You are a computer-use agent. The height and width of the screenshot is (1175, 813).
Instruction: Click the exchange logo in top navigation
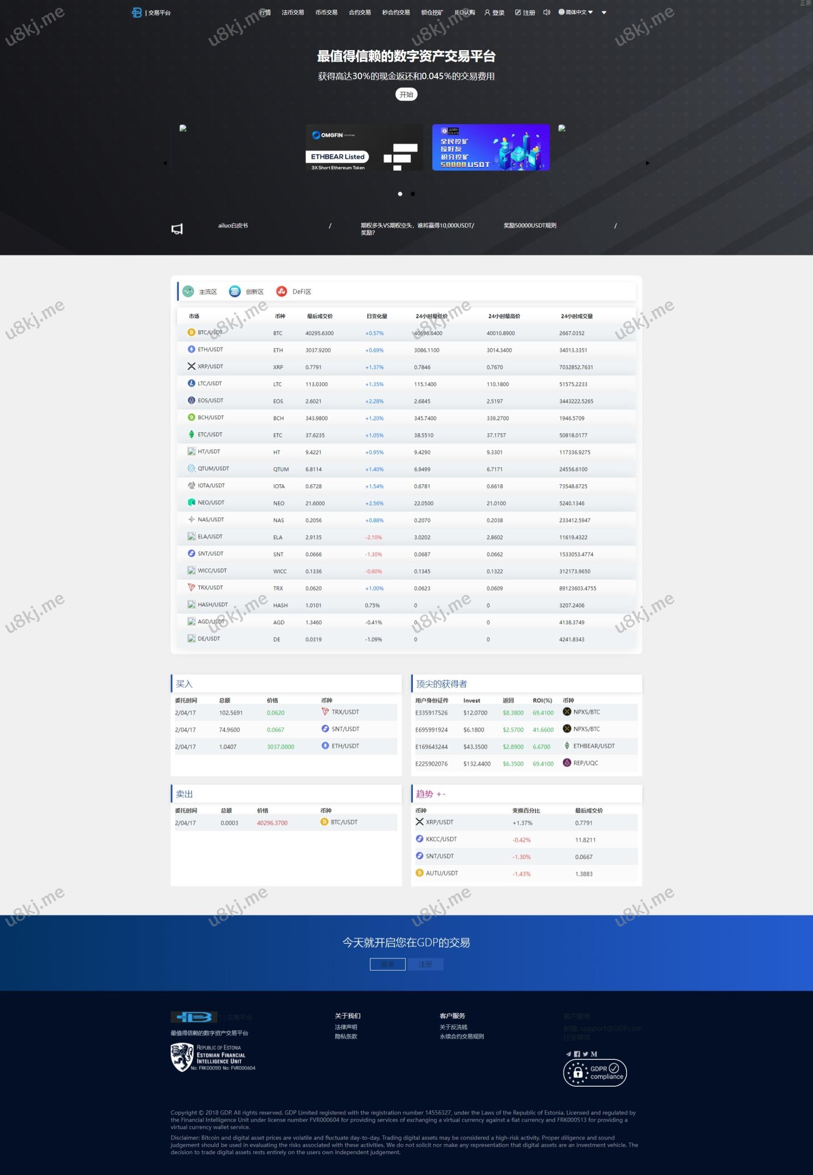point(136,12)
